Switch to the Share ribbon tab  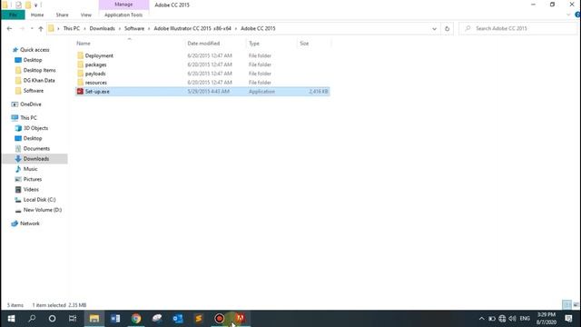click(x=62, y=15)
